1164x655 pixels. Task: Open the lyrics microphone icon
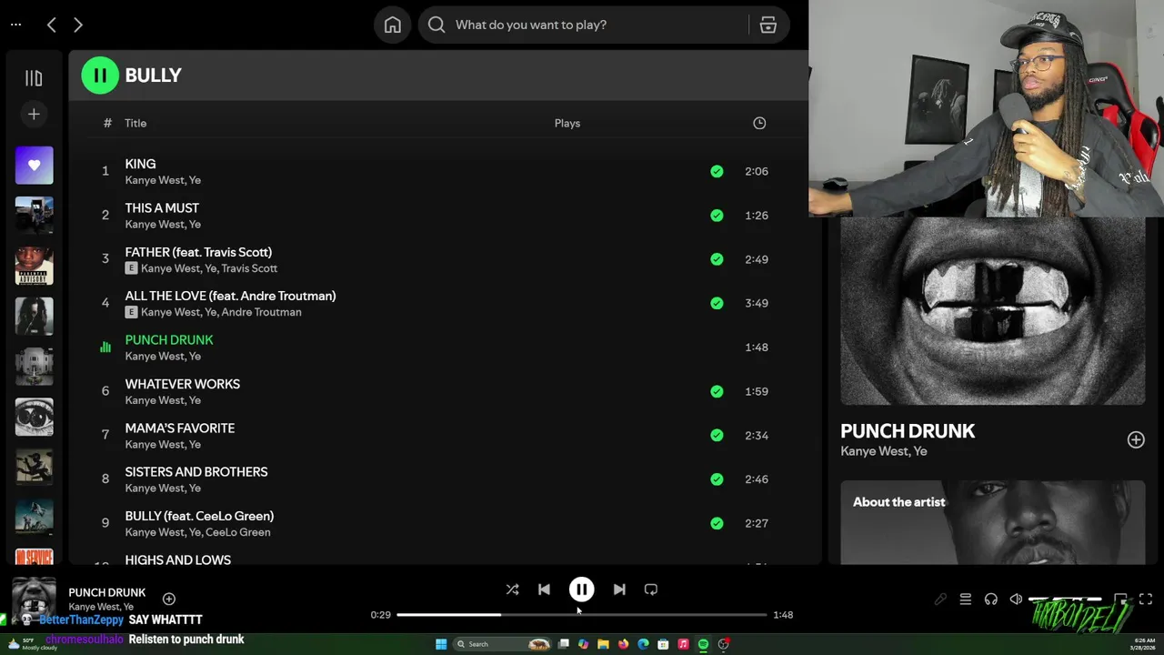[940, 599]
